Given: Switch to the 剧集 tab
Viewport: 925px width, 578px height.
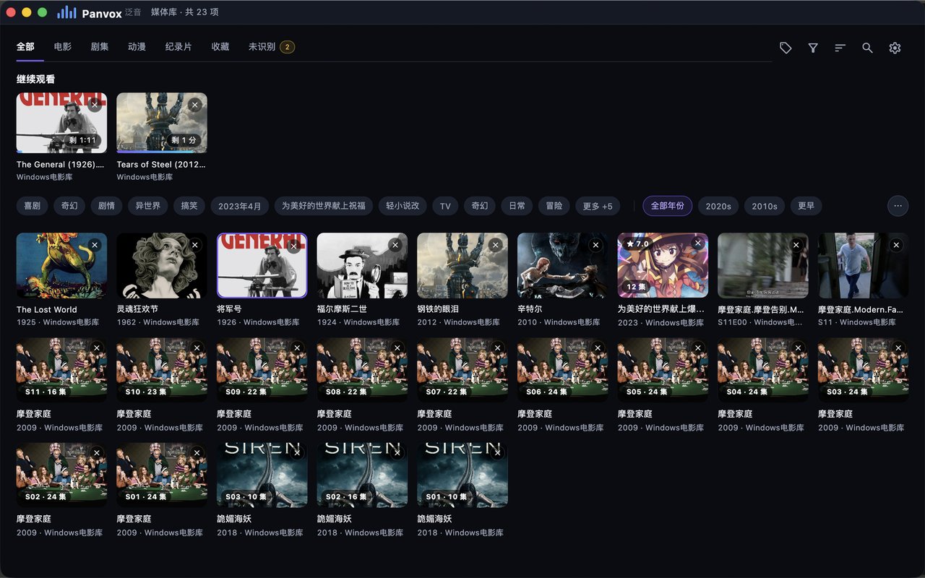Looking at the screenshot, I should pyautogui.click(x=100, y=47).
